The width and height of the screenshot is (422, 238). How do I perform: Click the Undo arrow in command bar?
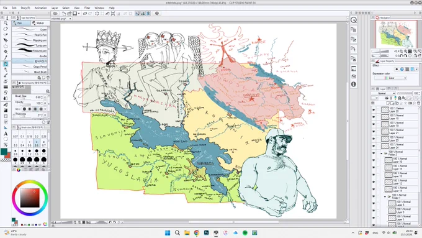(x=85, y=14)
